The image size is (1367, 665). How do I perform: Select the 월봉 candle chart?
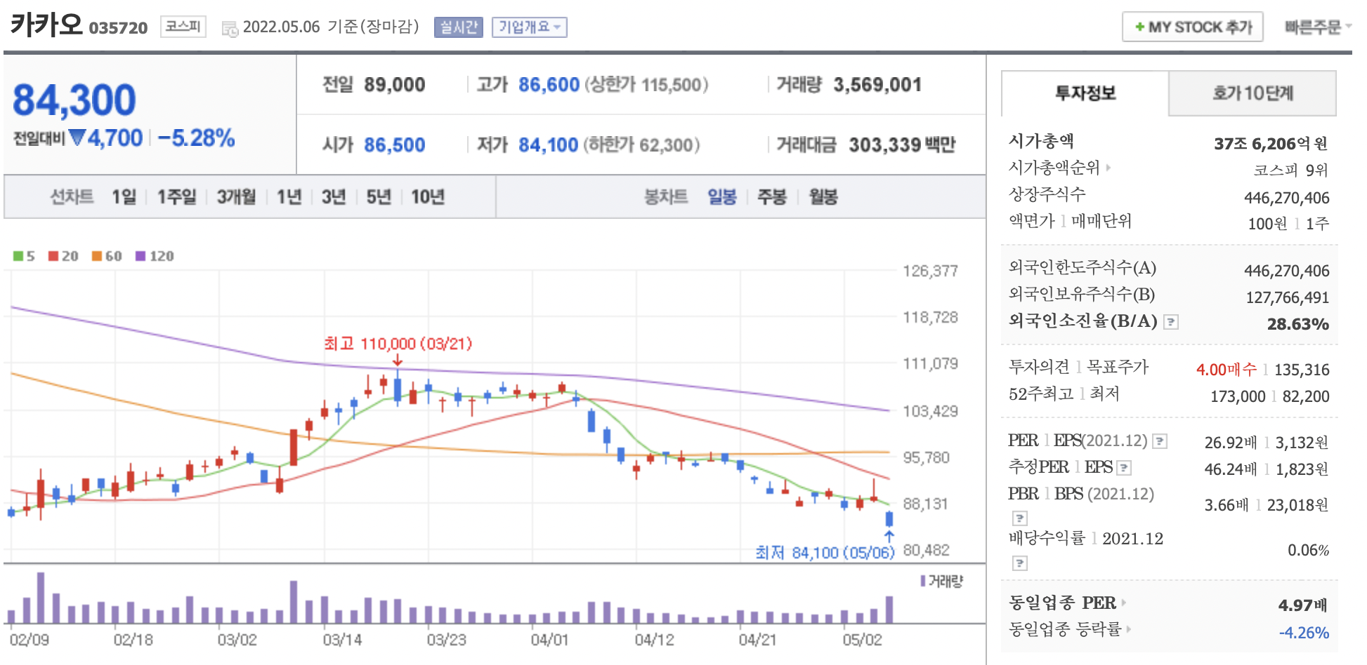[823, 197]
